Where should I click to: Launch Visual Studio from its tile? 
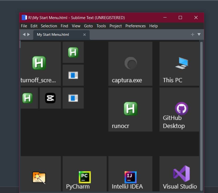(181, 174)
